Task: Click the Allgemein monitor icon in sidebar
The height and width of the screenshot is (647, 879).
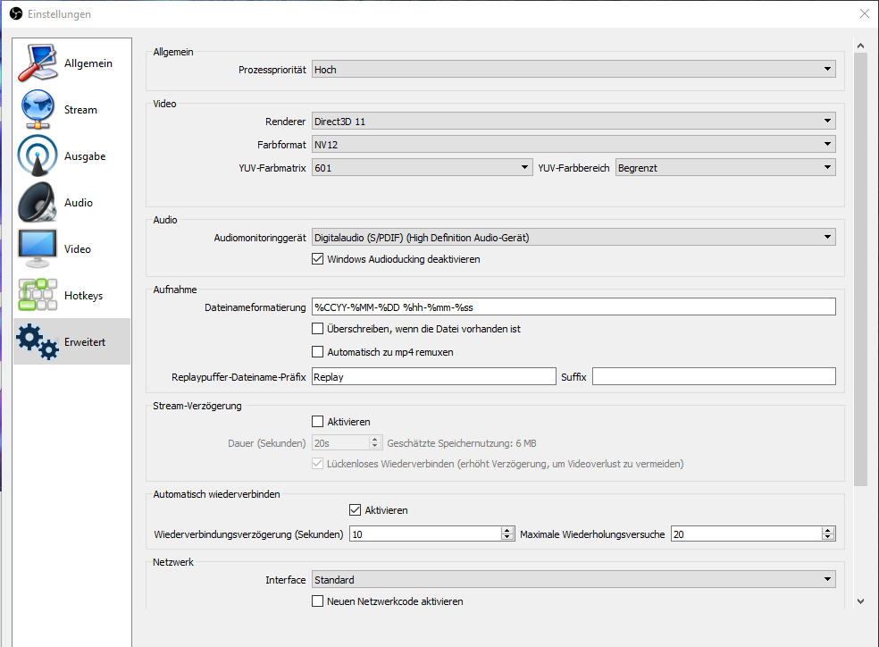Action: click(x=37, y=63)
